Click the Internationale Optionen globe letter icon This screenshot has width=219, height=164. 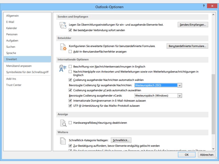63,68
